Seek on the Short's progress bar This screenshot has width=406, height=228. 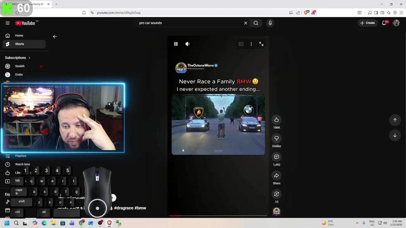(x=218, y=216)
